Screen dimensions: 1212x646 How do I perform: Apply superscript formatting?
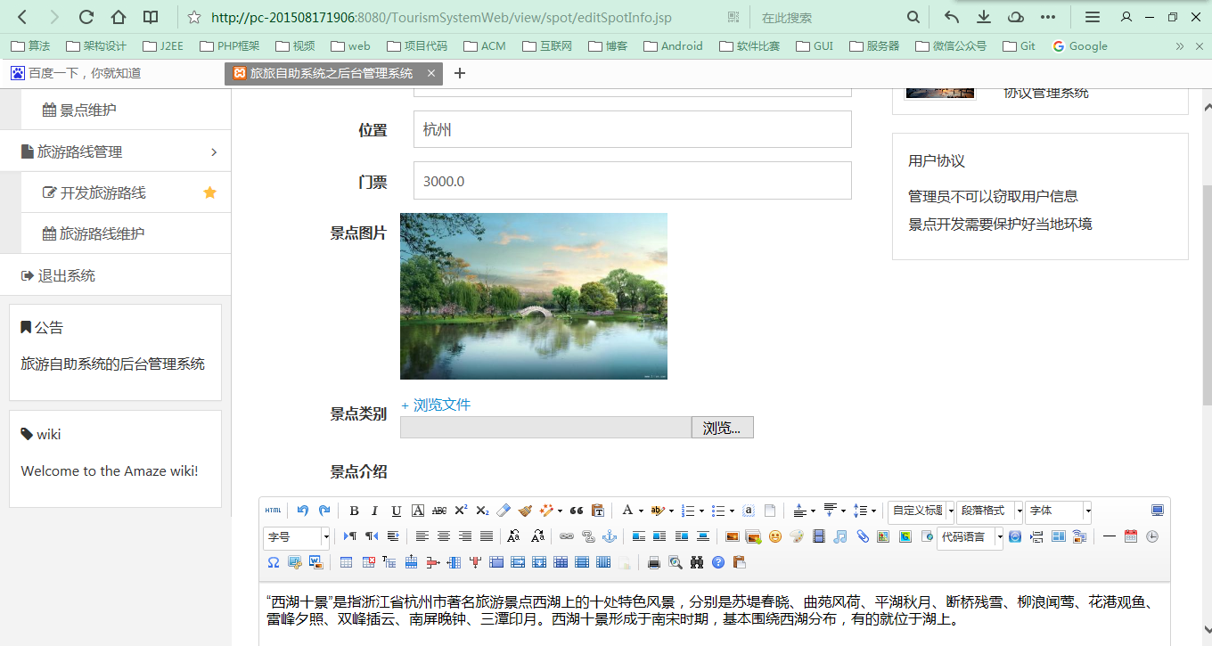point(461,511)
